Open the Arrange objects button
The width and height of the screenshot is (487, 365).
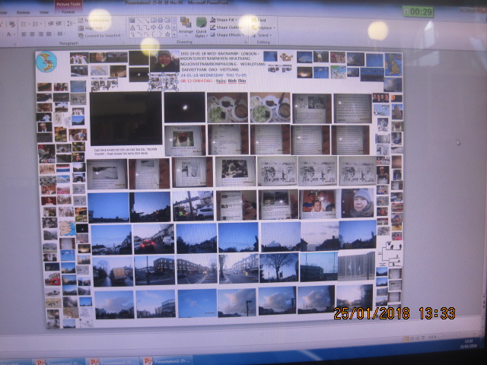[186, 27]
